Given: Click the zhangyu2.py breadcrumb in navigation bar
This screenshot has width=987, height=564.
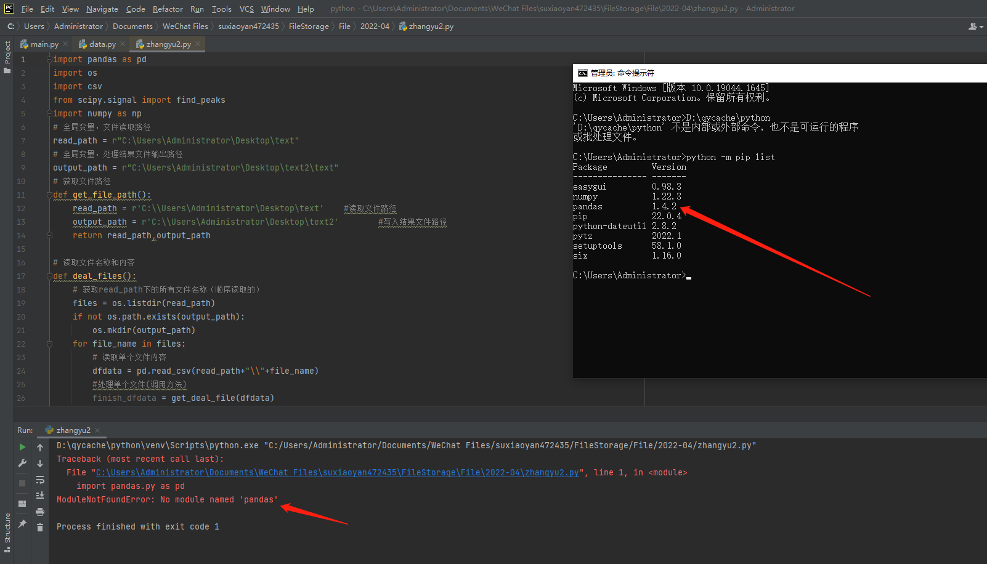Looking at the screenshot, I should [426, 26].
